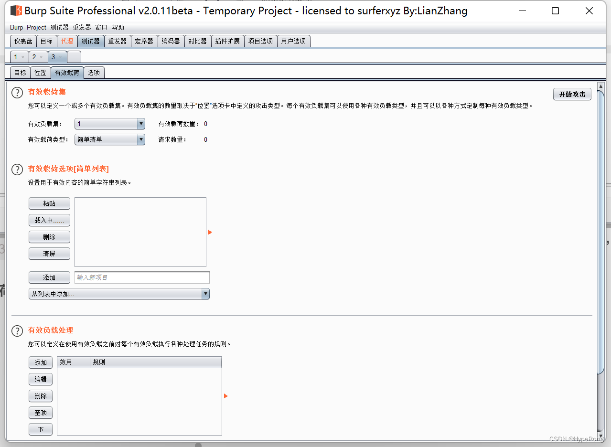Click 删除 button in 有效负载处理 section
The width and height of the screenshot is (611, 447).
click(x=41, y=396)
